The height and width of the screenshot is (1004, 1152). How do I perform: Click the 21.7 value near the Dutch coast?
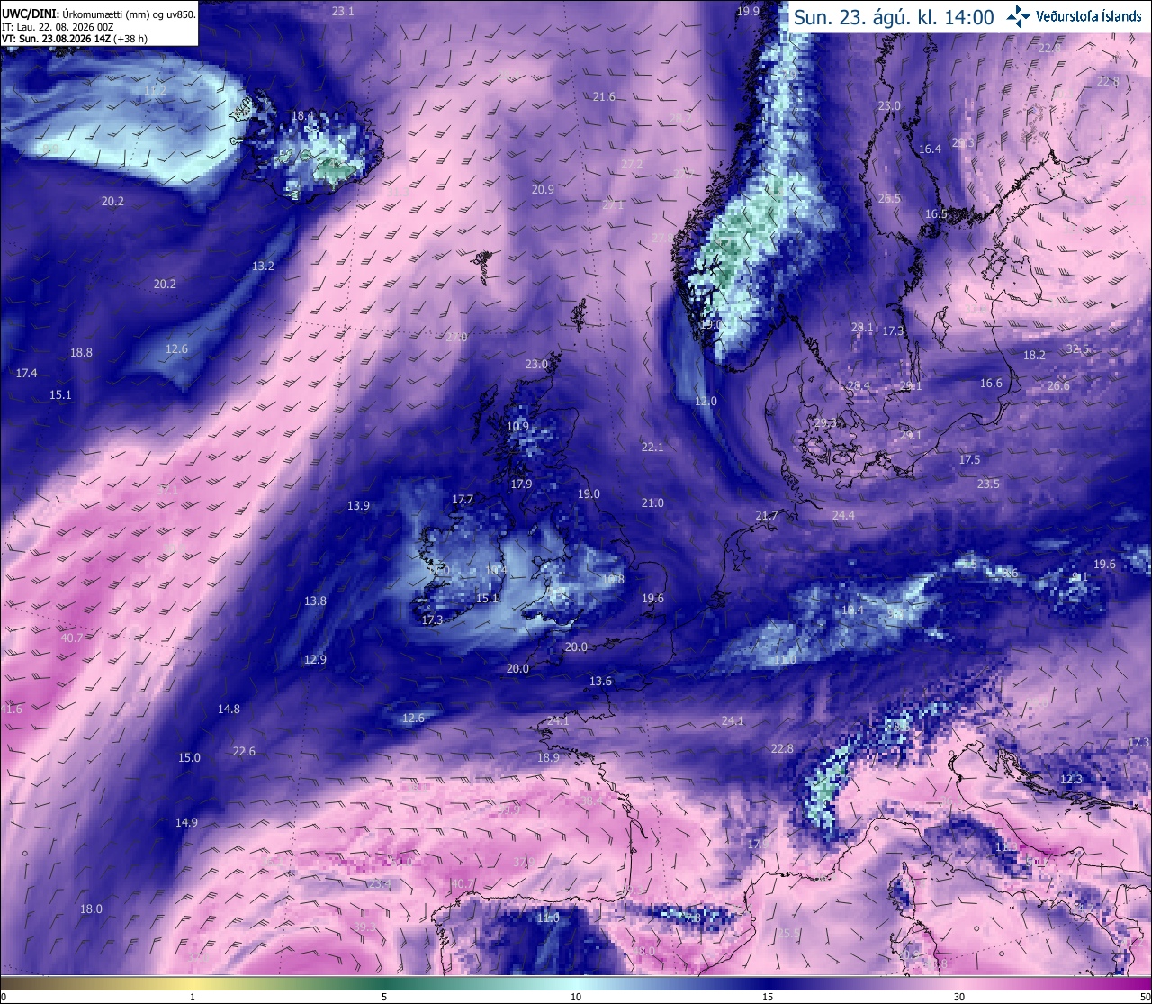pos(766,516)
